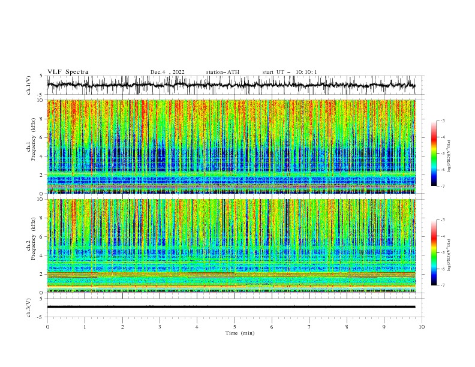The height and width of the screenshot is (367, 475).
Task: Click time axis tick label '4'
Action: pos(197,327)
